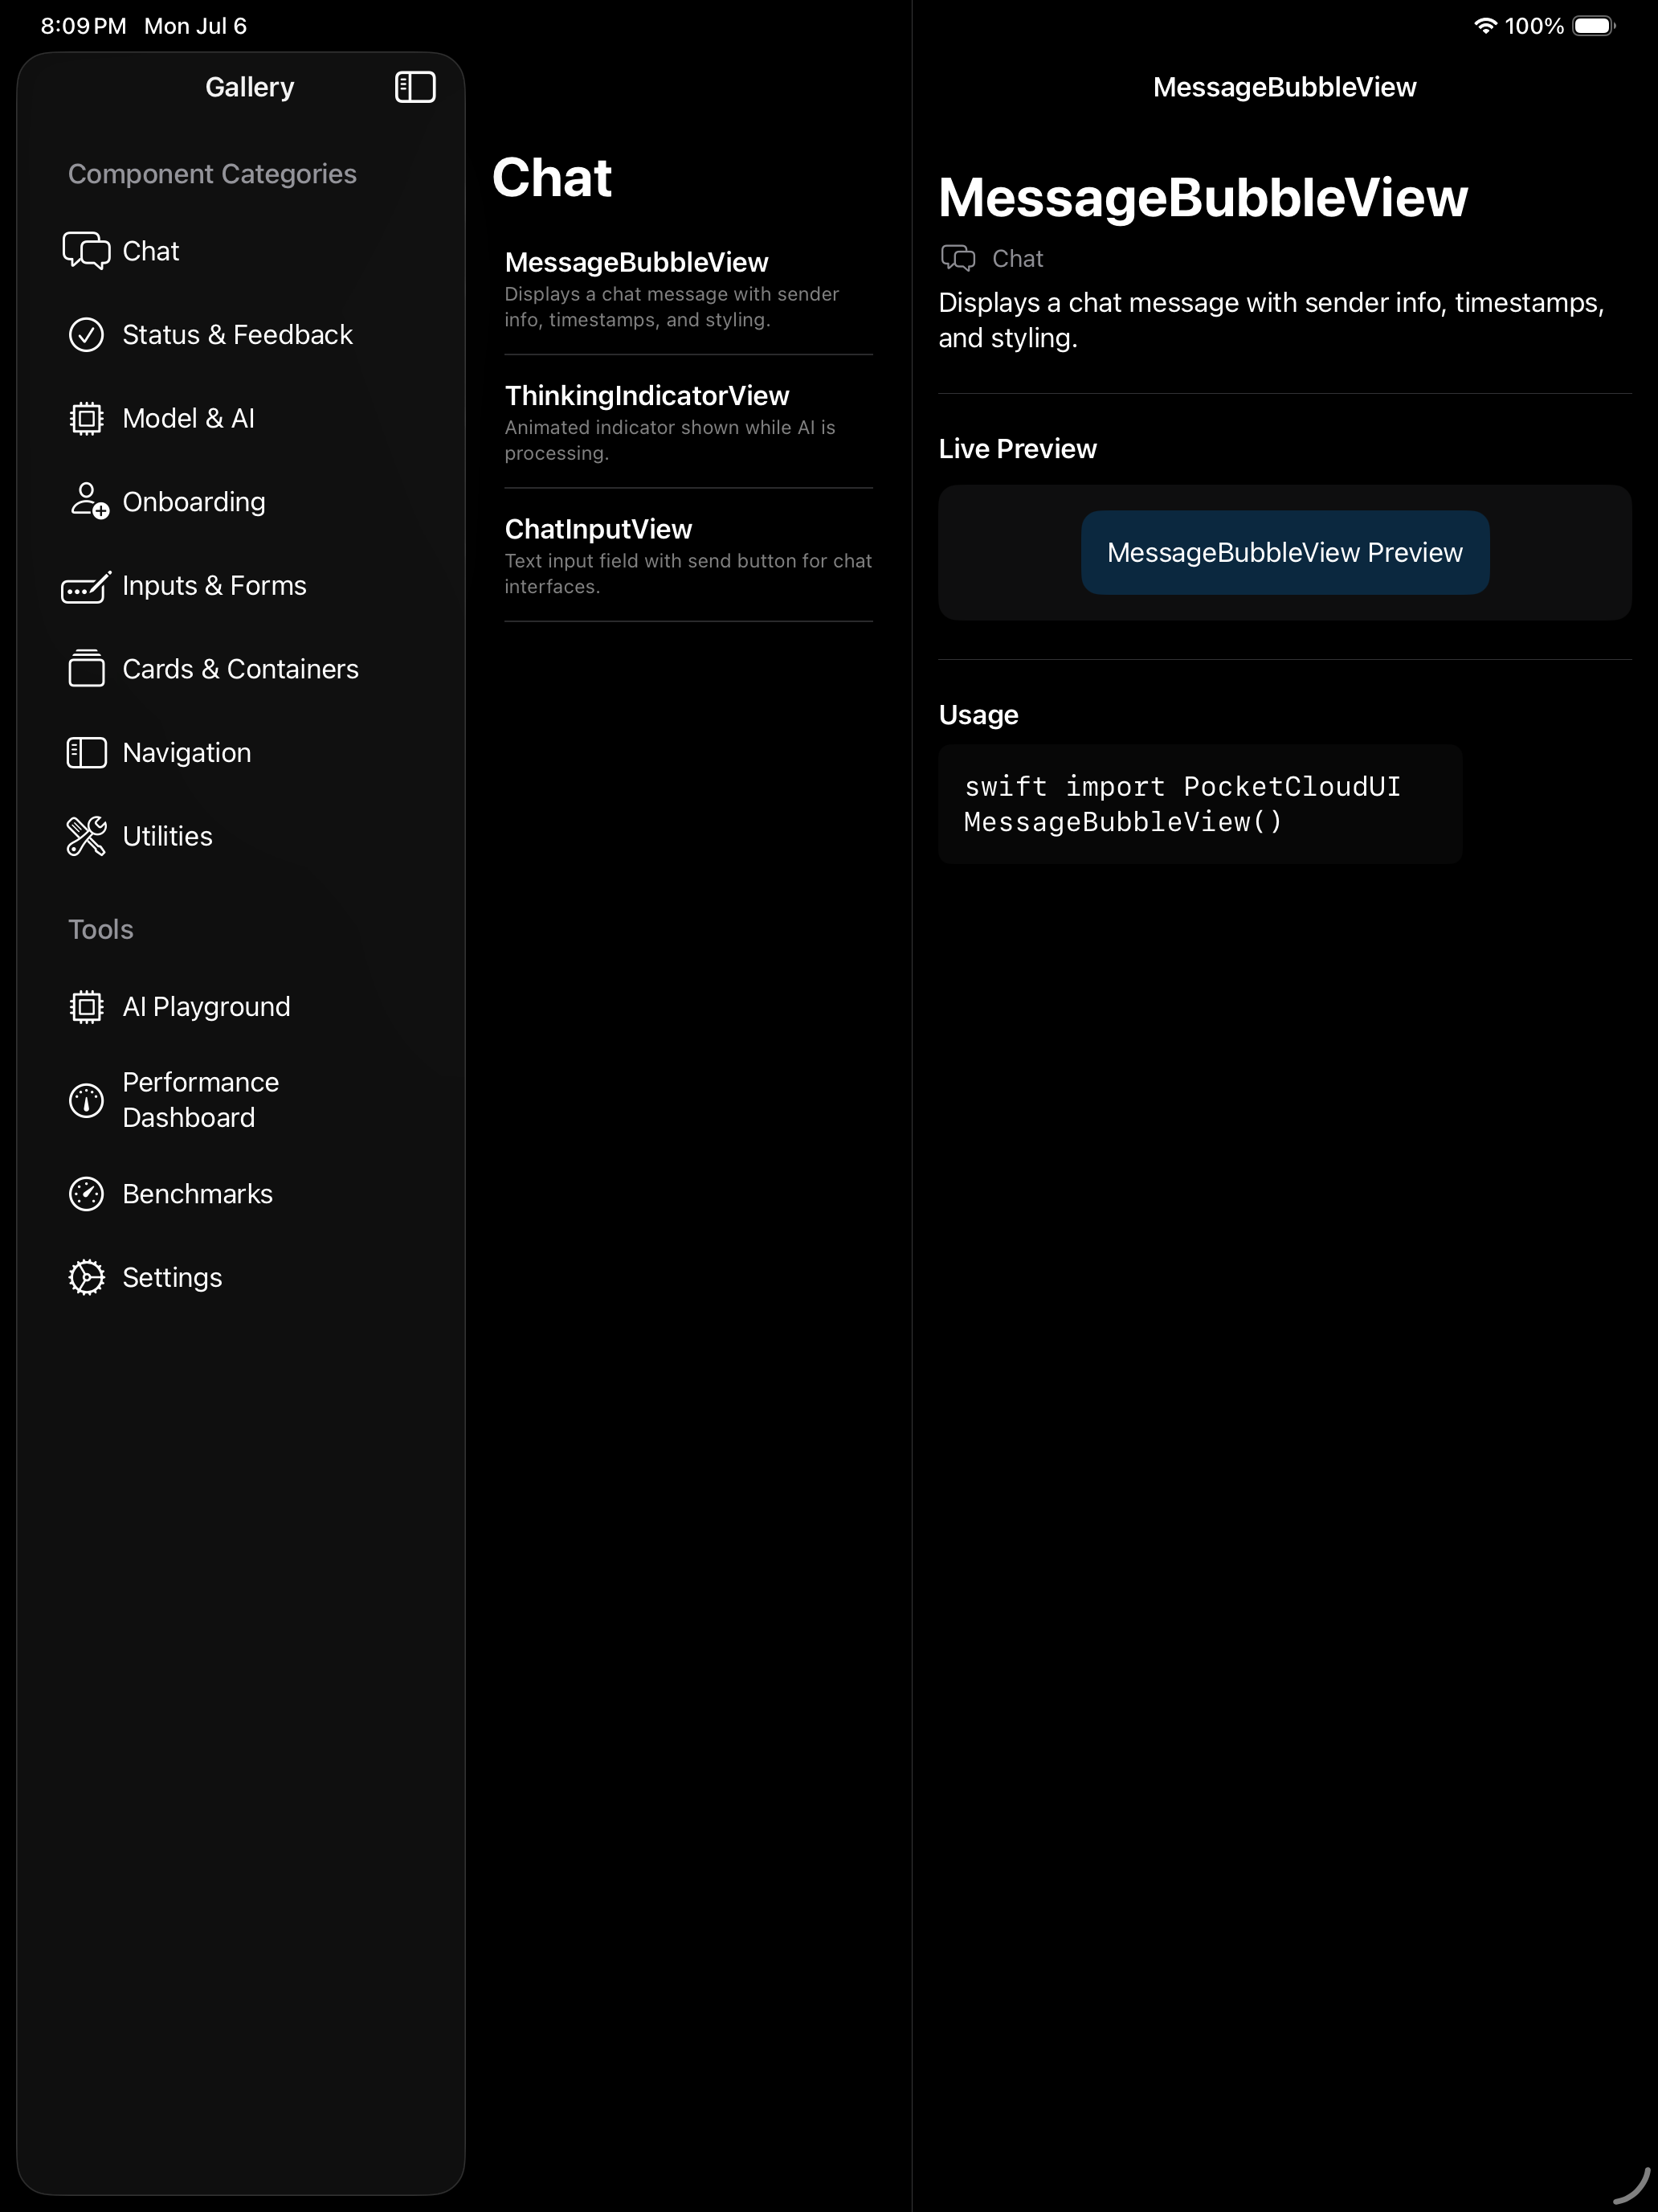Click the Usage code snippet block
Image resolution: width=1658 pixels, height=2212 pixels.
coord(1200,804)
